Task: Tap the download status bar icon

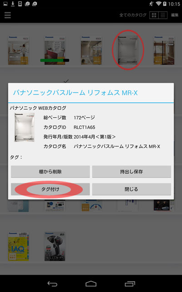Action: click(x=13, y=4)
